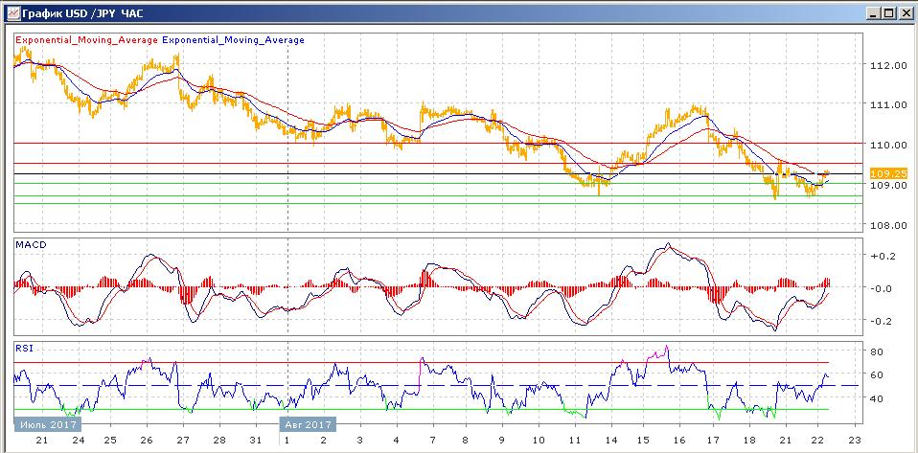Viewport: 918px width, 453px height.
Task: Click the Июль 2017 month marker
Action: coord(45,424)
